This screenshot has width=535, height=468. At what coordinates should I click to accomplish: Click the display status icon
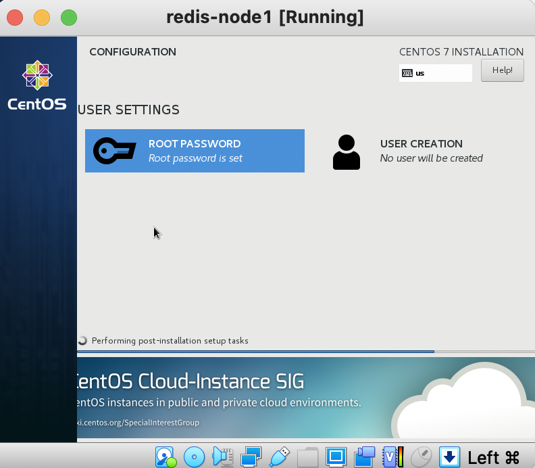click(x=336, y=457)
